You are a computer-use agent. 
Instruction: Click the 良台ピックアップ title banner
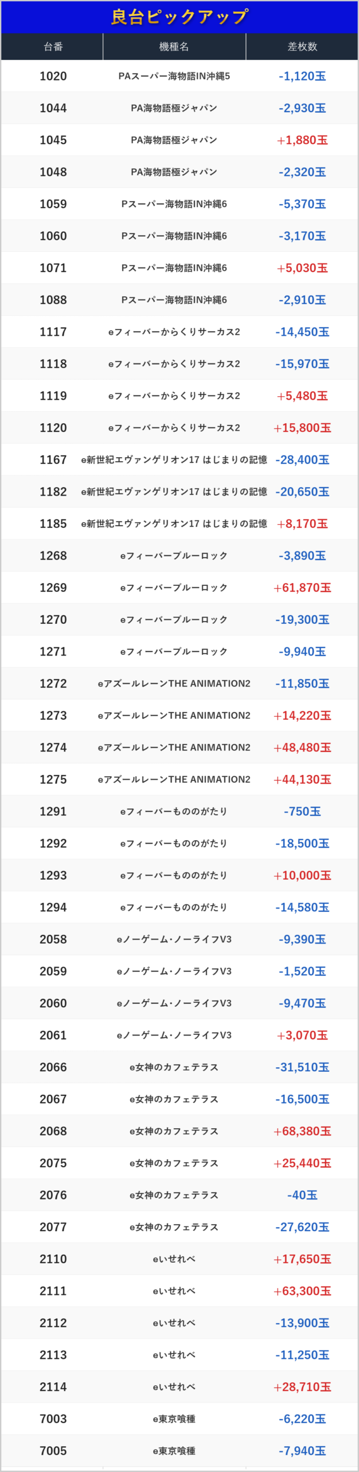179,17
